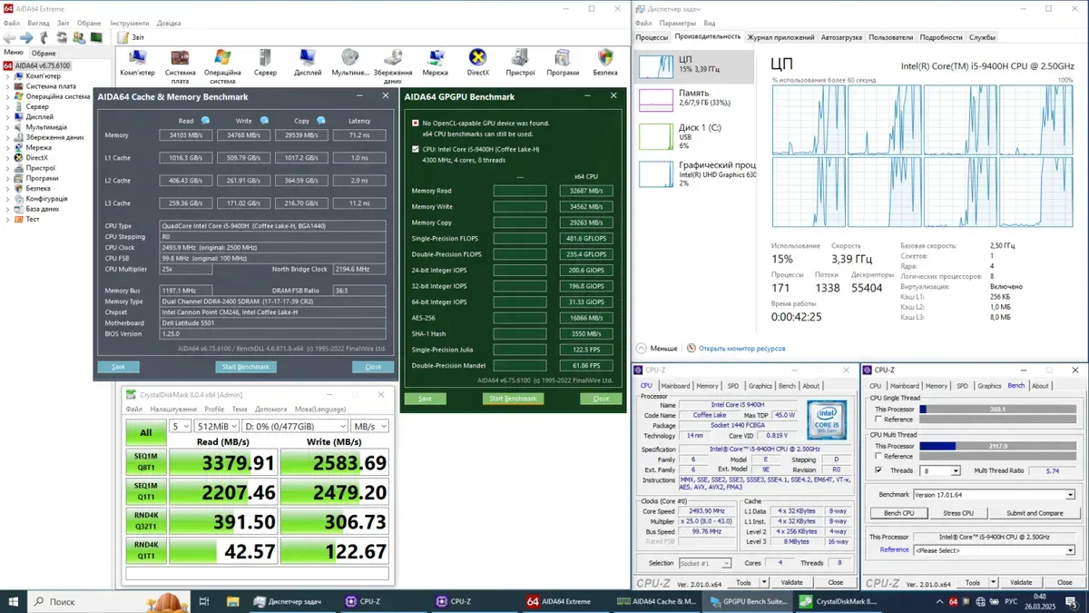Screen dimensions: 1089x613
Task: Click the CPU Multi Thread score bar
Action: click(996, 446)
